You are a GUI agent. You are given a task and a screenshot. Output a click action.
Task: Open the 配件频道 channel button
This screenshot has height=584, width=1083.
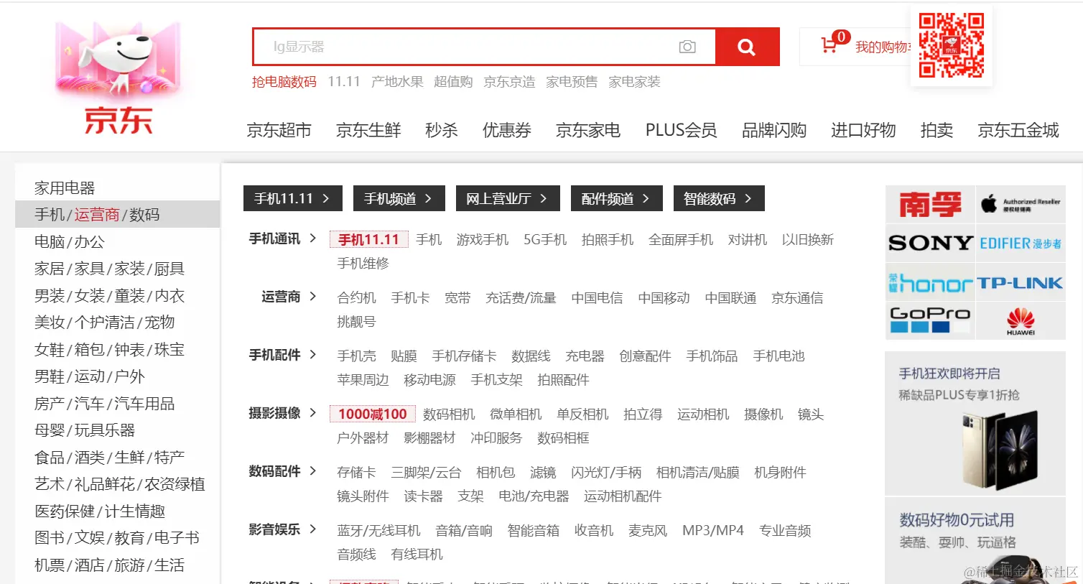617,198
